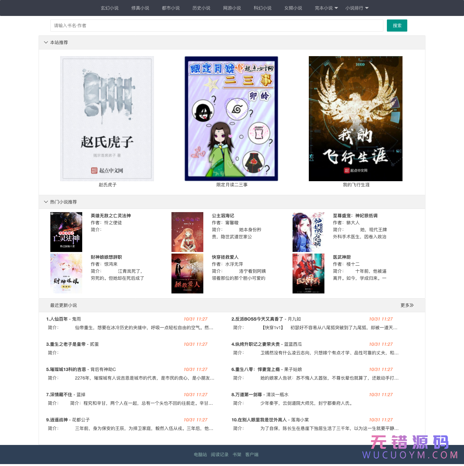
Task: Collapse the 本站推荐 section chevron
Action: tap(46, 42)
